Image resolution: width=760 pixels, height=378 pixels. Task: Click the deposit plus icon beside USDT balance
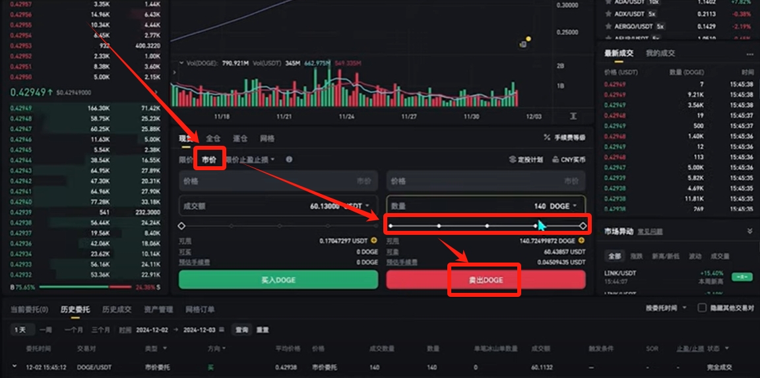click(374, 241)
